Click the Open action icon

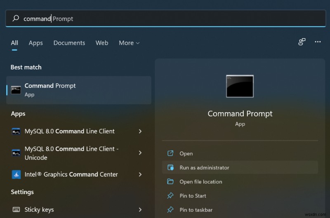tap(170, 153)
